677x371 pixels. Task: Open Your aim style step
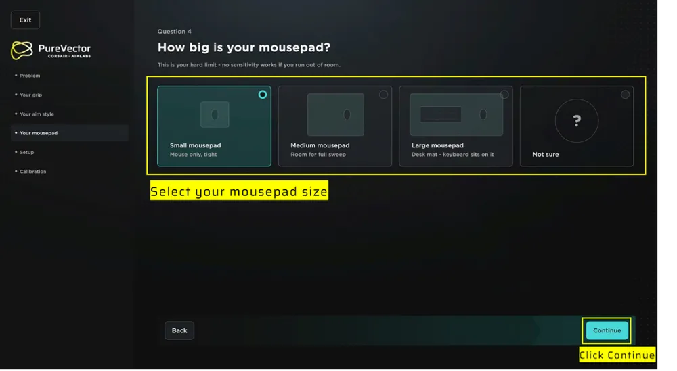[x=37, y=114]
